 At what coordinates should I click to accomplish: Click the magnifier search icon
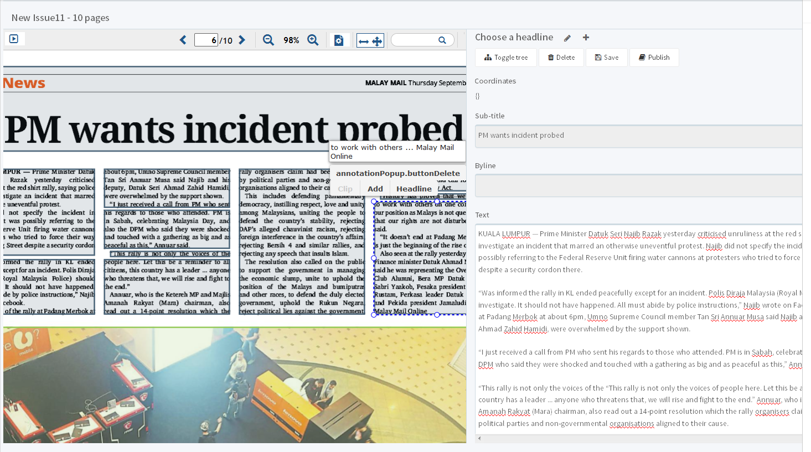pos(442,40)
